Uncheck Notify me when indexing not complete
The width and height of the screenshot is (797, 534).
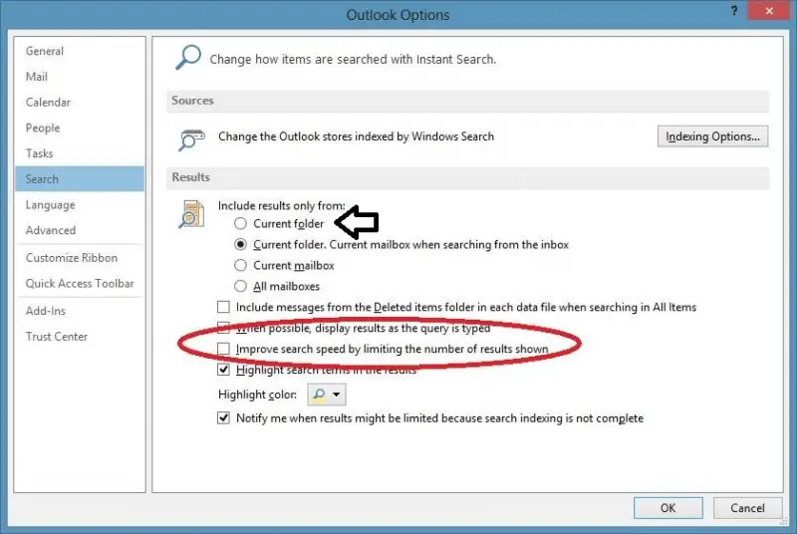point(223,418)
